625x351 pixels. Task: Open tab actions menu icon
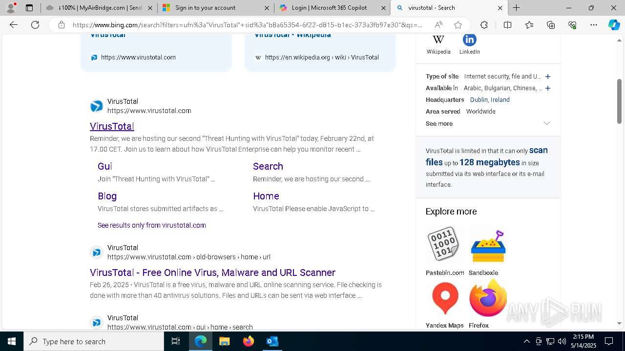tap(29, 8)
